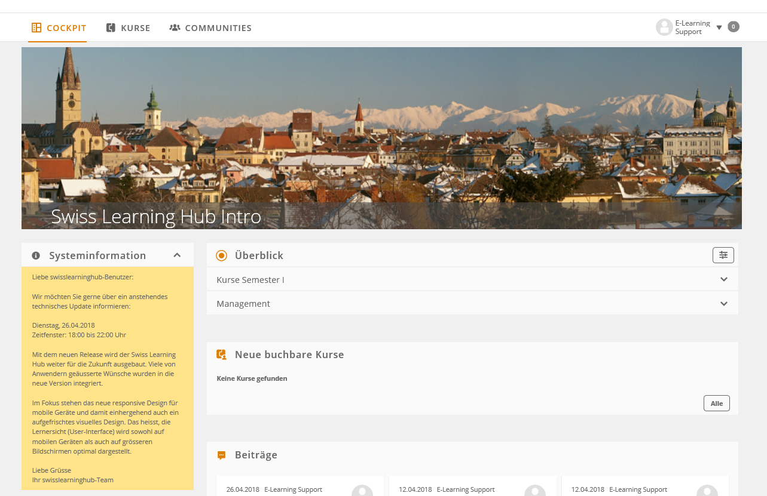The height and width of the screenshot is (496, 767).
Task: Click the Swiss Learning Hub Intro title
Action: point(156,216)
